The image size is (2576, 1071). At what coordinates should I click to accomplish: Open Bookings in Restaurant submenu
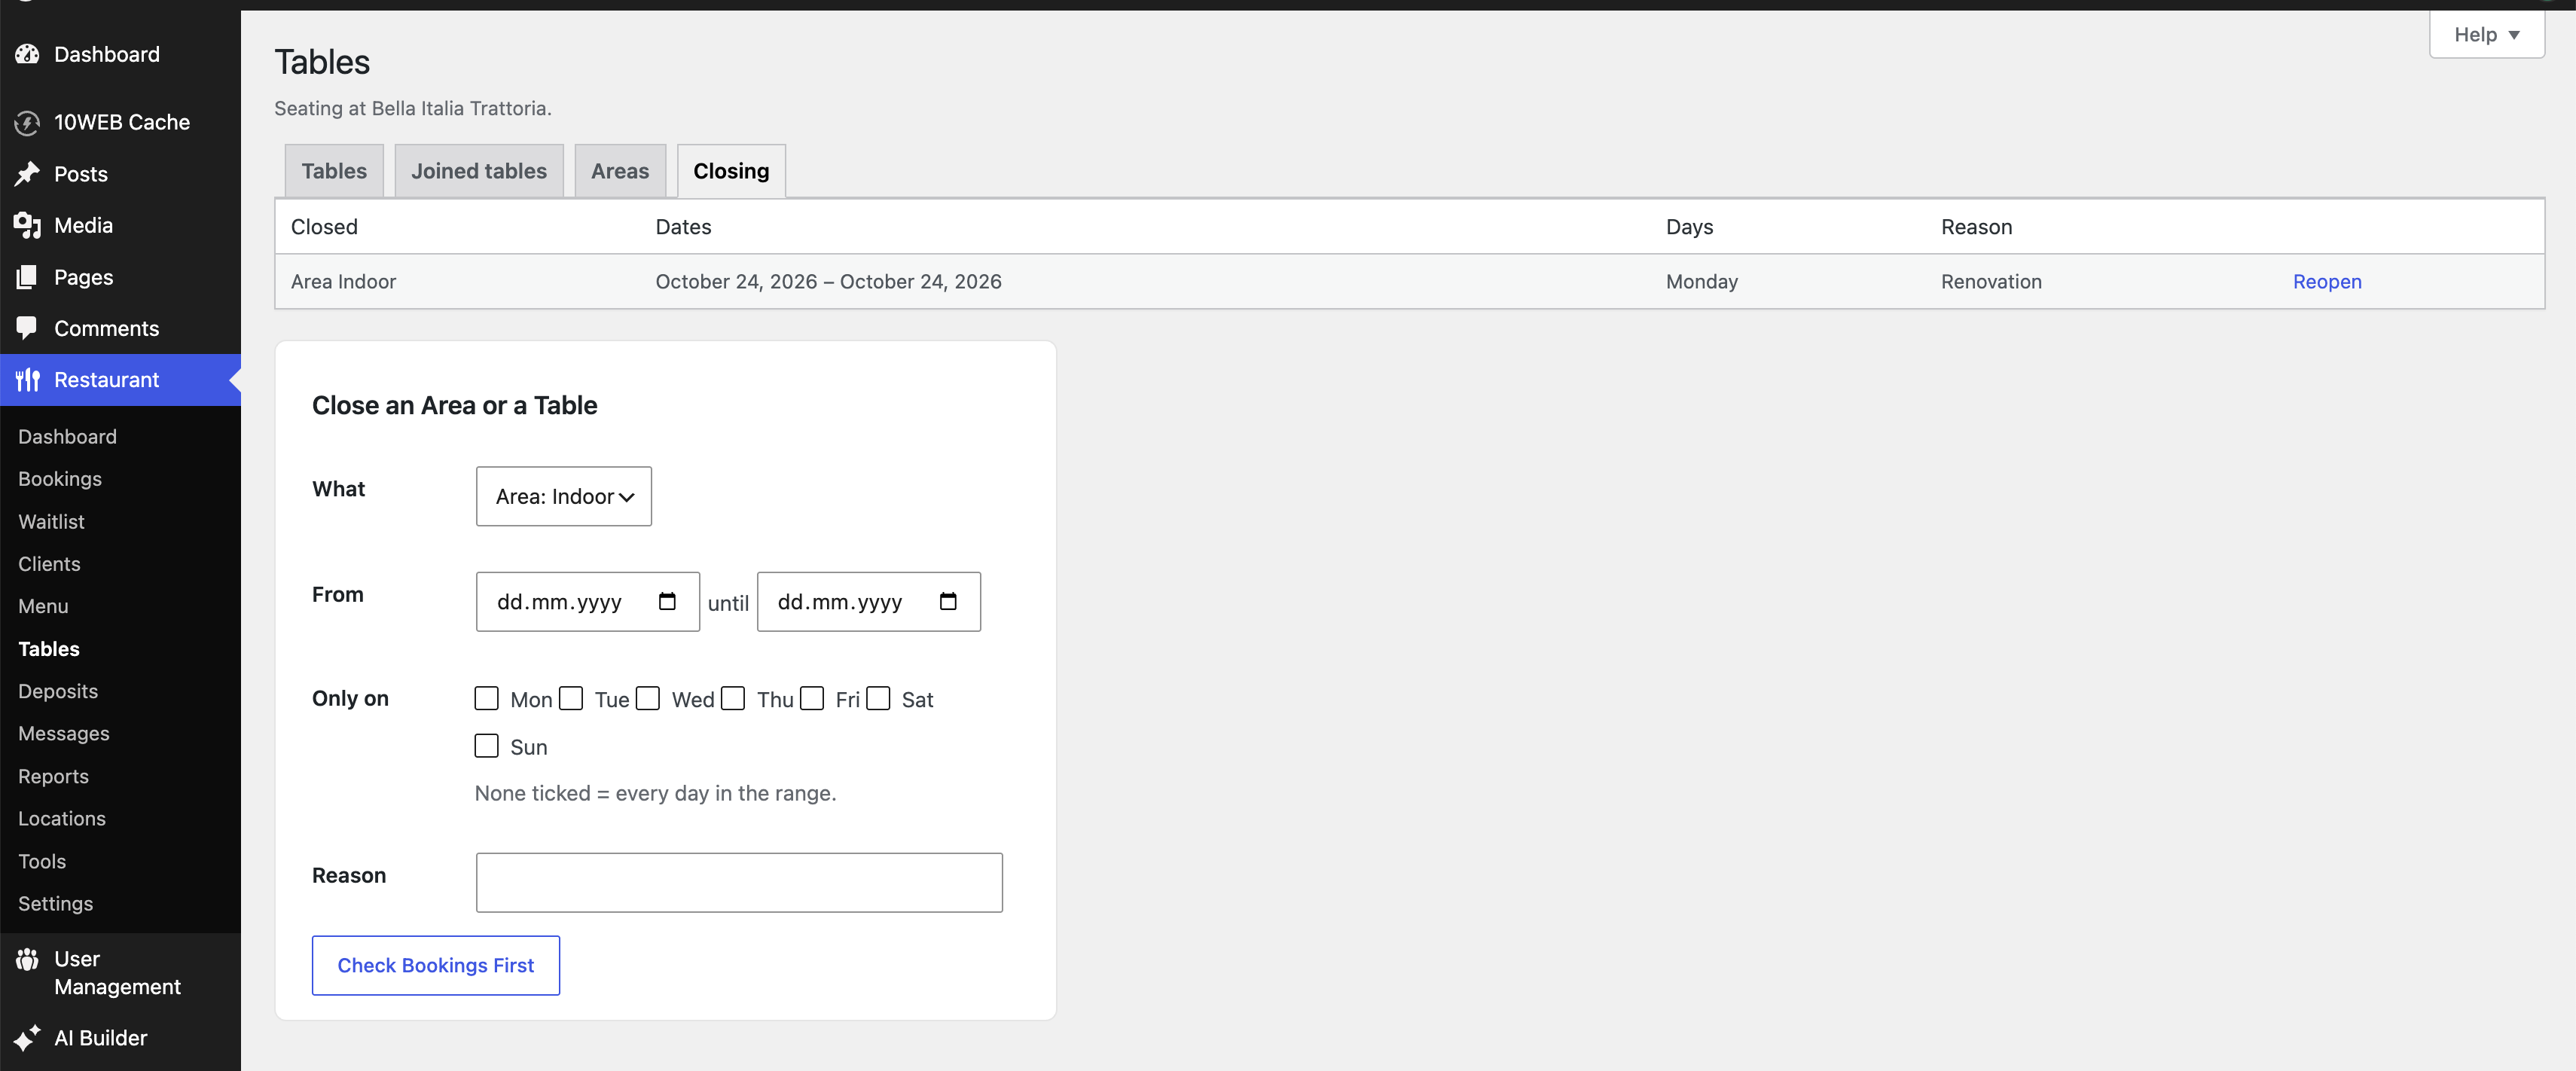point(60,479)
